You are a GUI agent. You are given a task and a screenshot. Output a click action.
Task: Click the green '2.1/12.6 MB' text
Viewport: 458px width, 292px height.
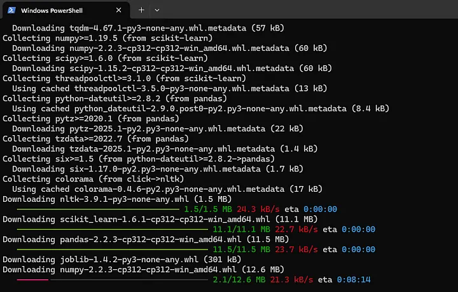coord(239,280)
